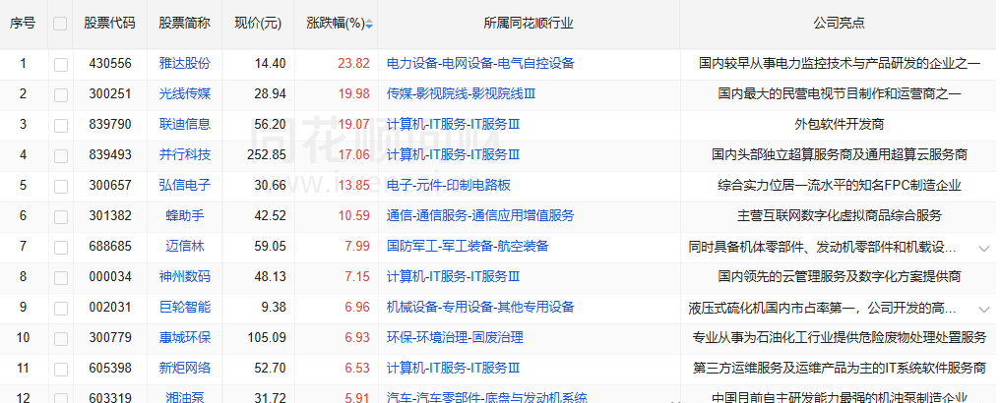This screenshot has width=1000, height=403.
Task: Open 巨轮智能 stock link
Action: [184, 307]
